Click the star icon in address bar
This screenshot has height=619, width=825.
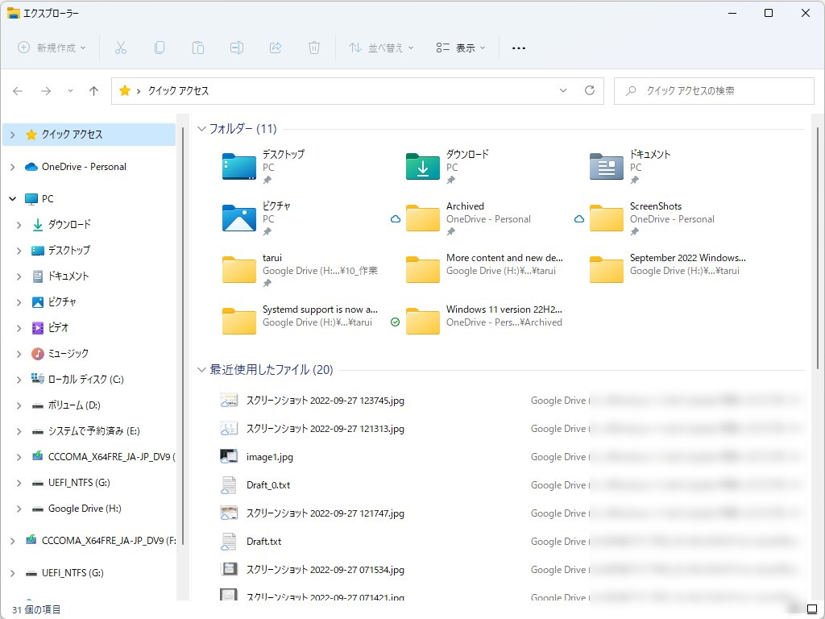125,90
